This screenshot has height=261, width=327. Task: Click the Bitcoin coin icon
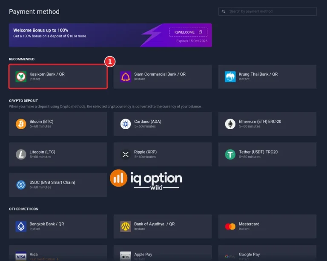(x=21, y=124)
